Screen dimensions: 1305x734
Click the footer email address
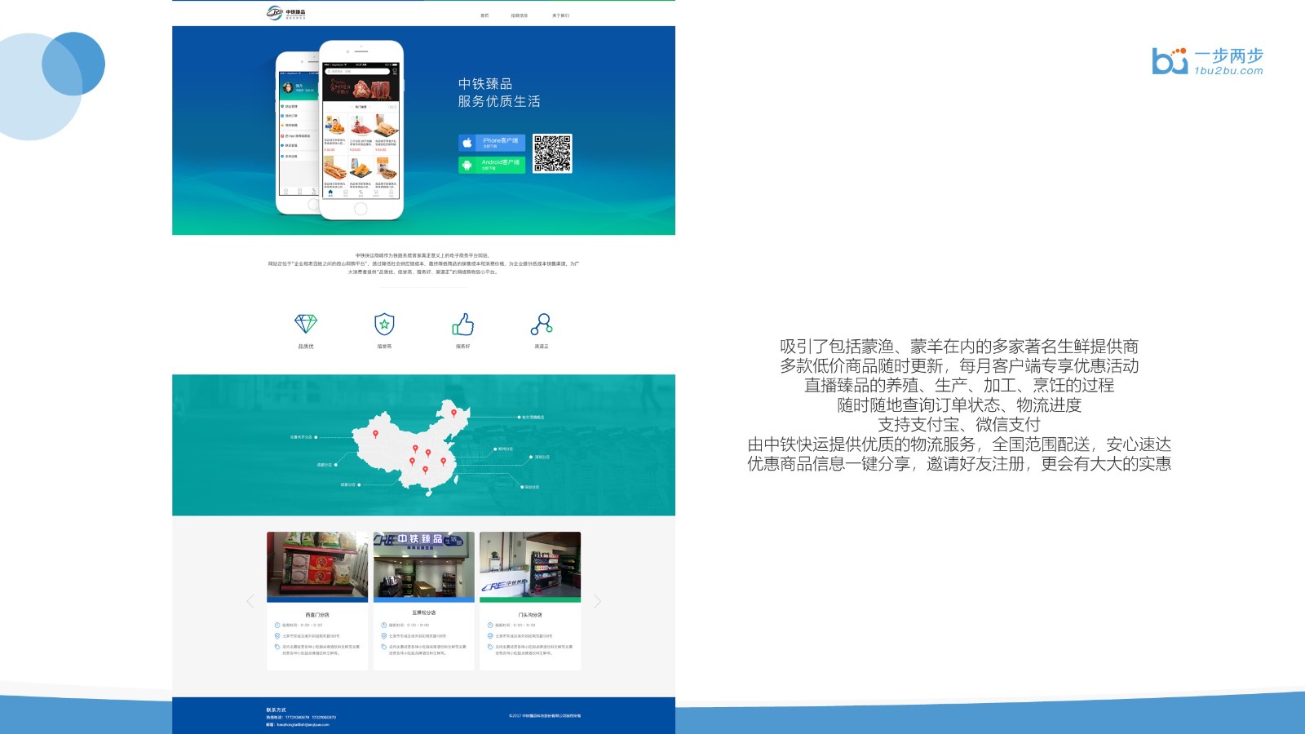tap(303, 724)
